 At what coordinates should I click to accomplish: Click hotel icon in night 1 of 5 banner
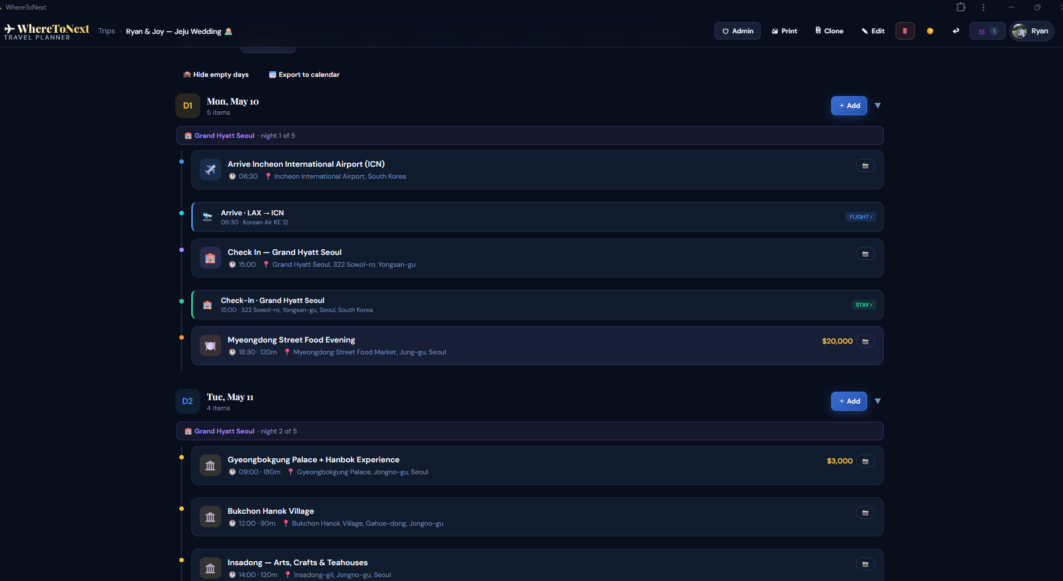188,136
